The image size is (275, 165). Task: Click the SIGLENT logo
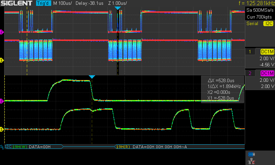click(16, 3)
